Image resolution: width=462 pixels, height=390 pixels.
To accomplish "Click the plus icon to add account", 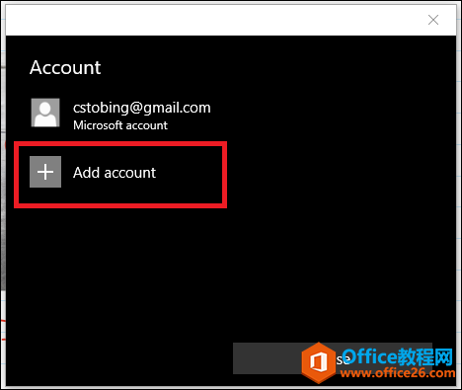I will (x=45, y=172).
